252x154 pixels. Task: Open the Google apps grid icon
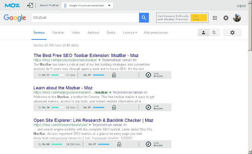pyautogui.click(x=215, y=18)
